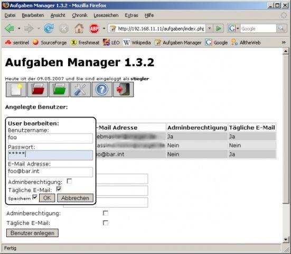Open the sentinel bookmark
Image resolution: width=291 pixels, height=254 pixels.
[x=17, y=42]
